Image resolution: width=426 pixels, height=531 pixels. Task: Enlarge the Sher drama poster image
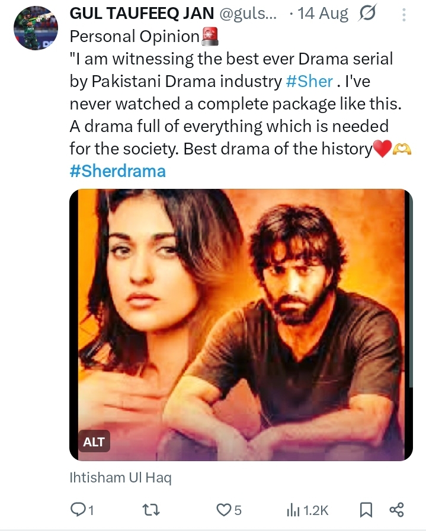click(240, 324)
